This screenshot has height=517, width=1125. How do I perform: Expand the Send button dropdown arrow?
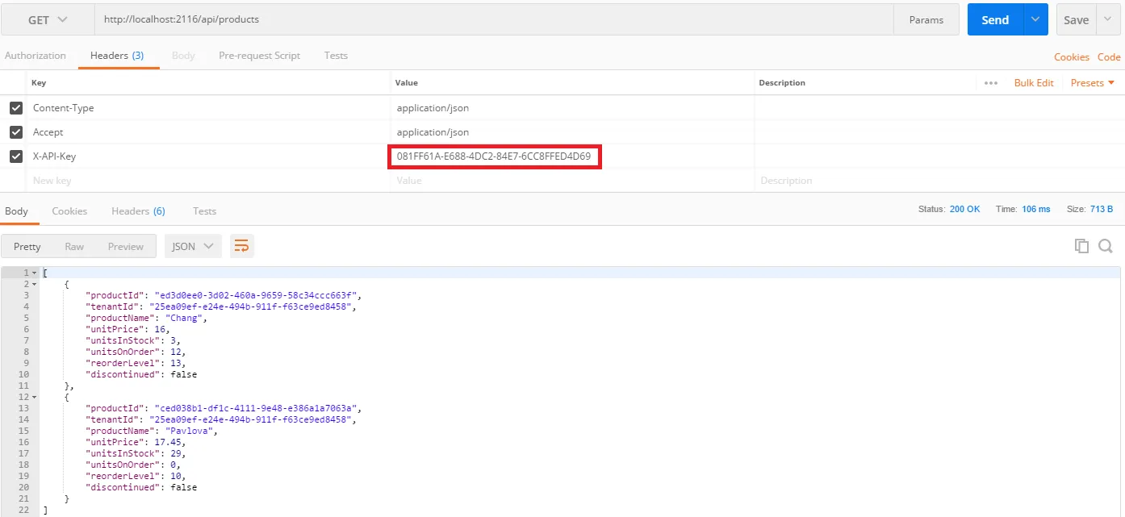tap(1035, 20)
